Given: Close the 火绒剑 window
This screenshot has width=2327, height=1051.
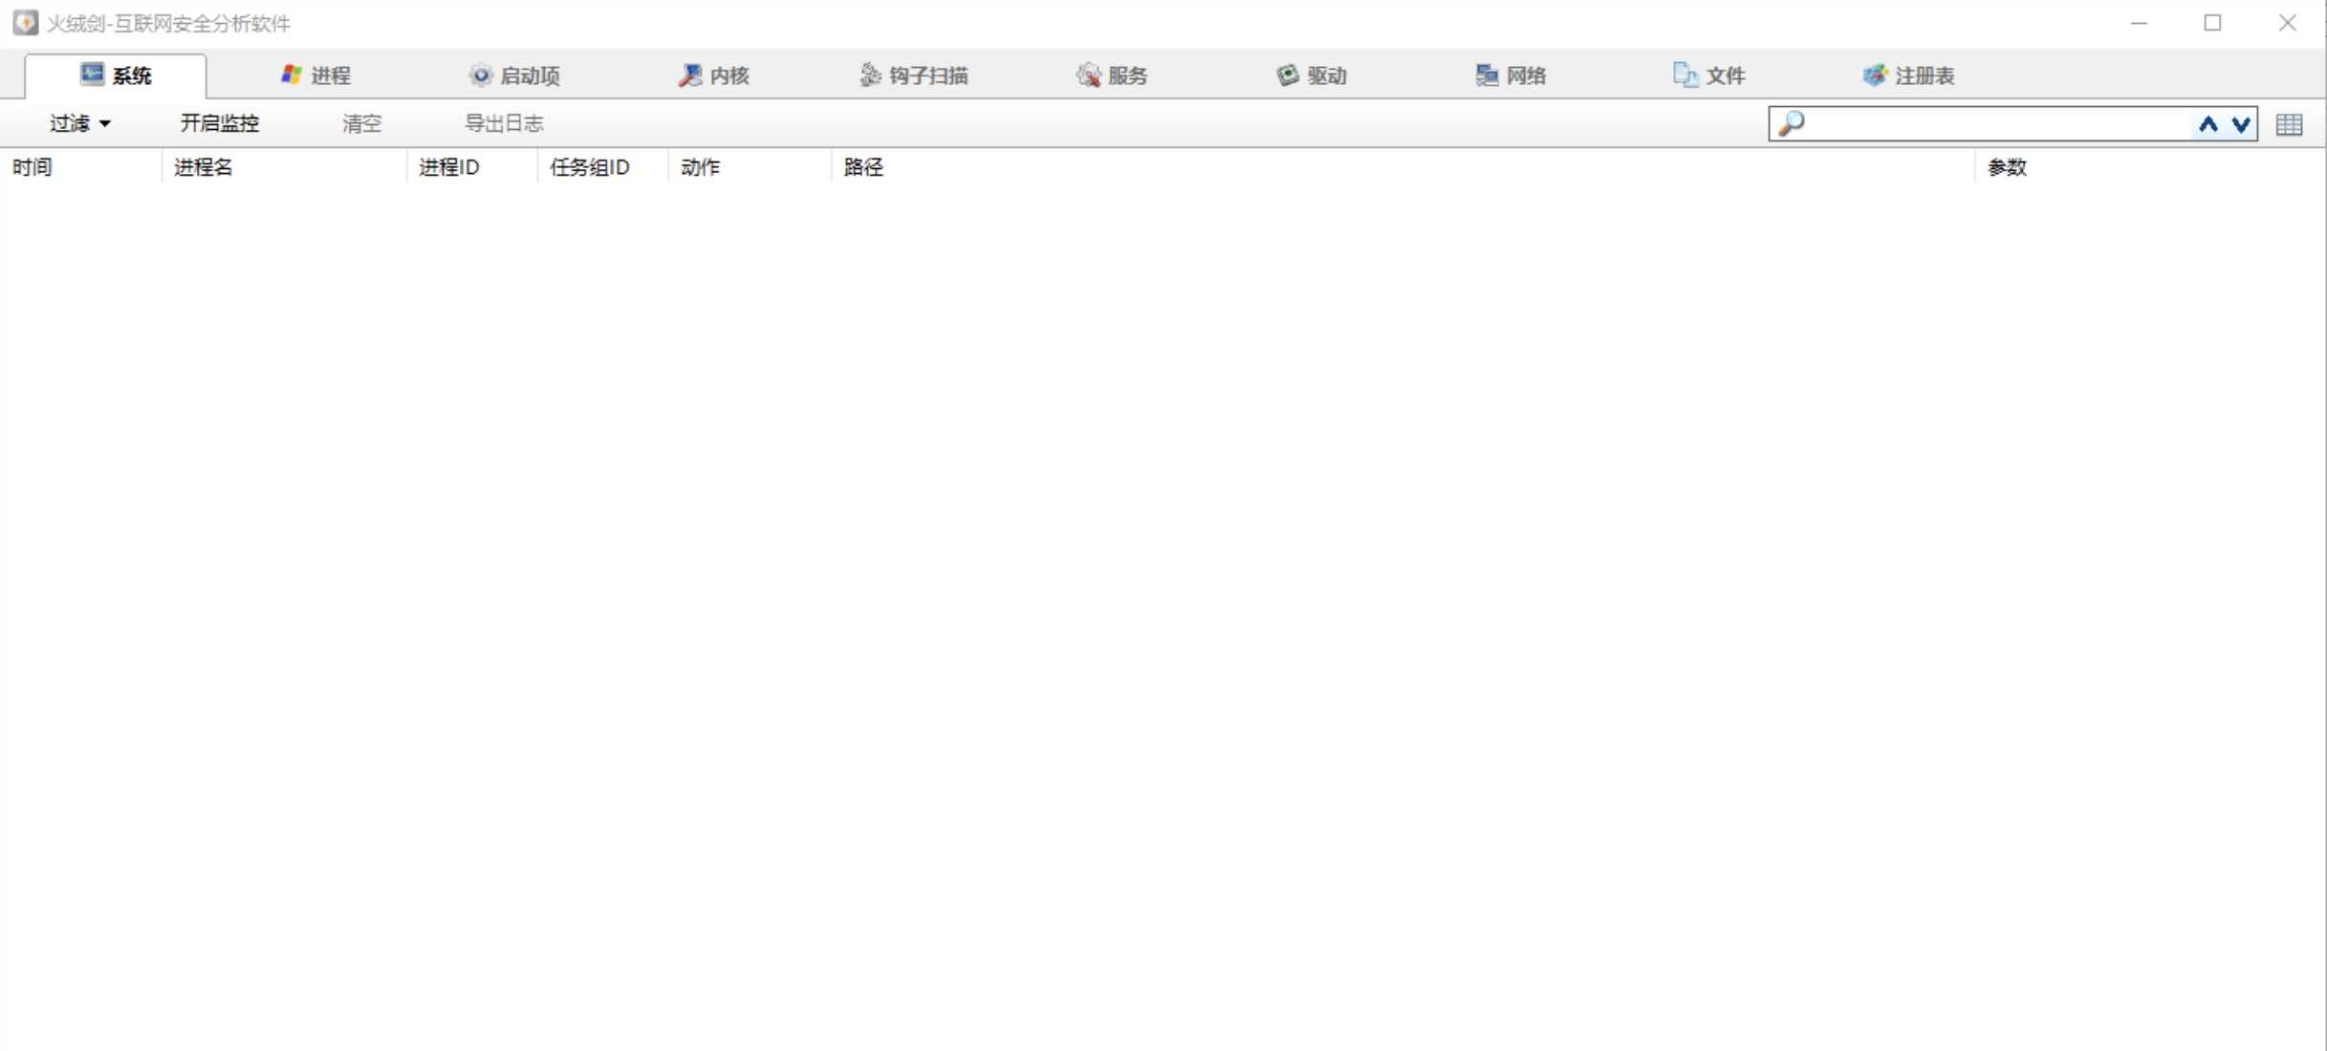Looking at the screenshot, I should tap(2288, 23).
